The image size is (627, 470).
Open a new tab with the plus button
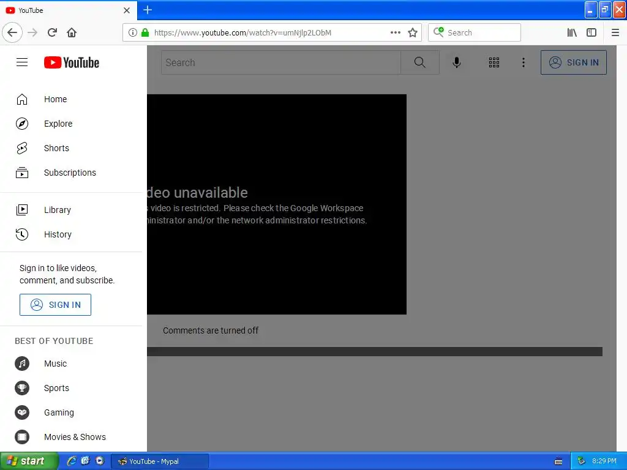click(x=148, y=10)
